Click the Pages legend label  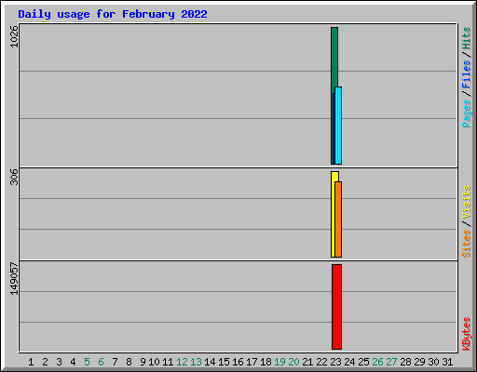(466, 113)
